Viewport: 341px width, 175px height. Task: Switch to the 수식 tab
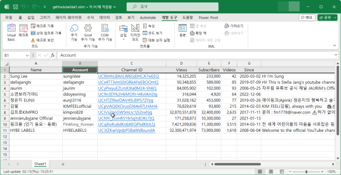point(90,18)
